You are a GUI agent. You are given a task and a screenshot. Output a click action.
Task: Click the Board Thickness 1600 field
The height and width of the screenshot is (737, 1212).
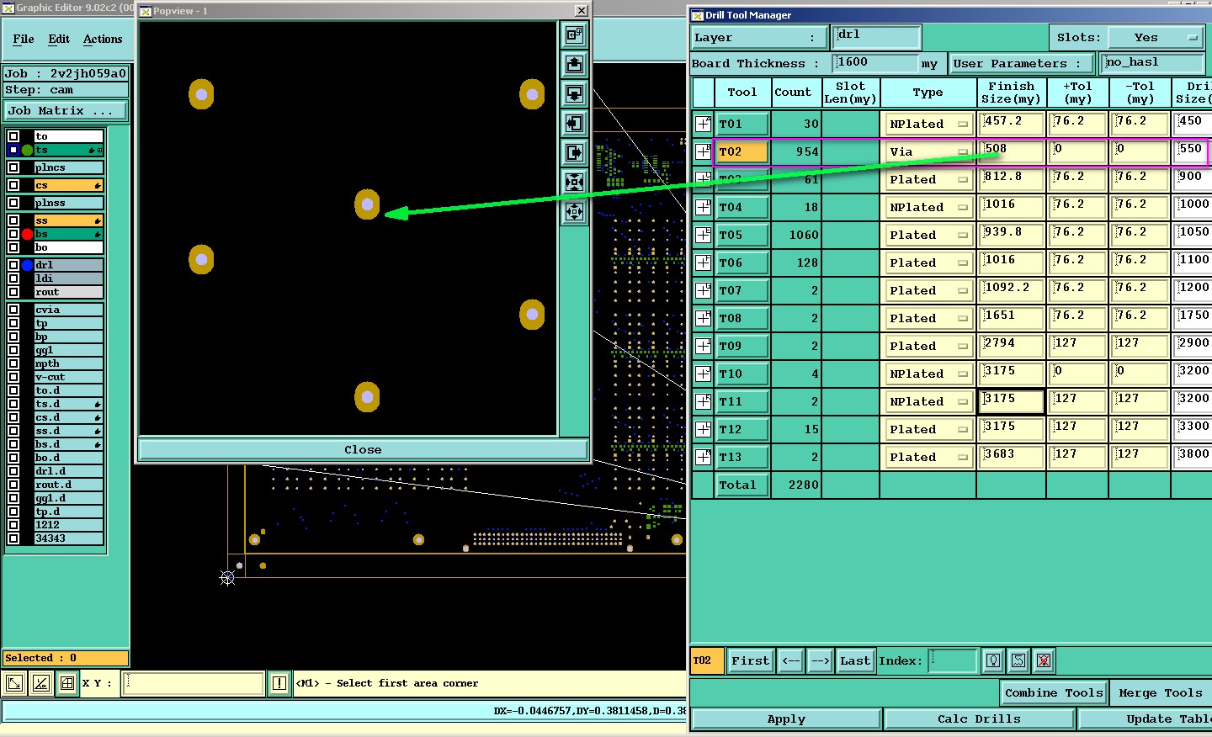click(875, 63)
